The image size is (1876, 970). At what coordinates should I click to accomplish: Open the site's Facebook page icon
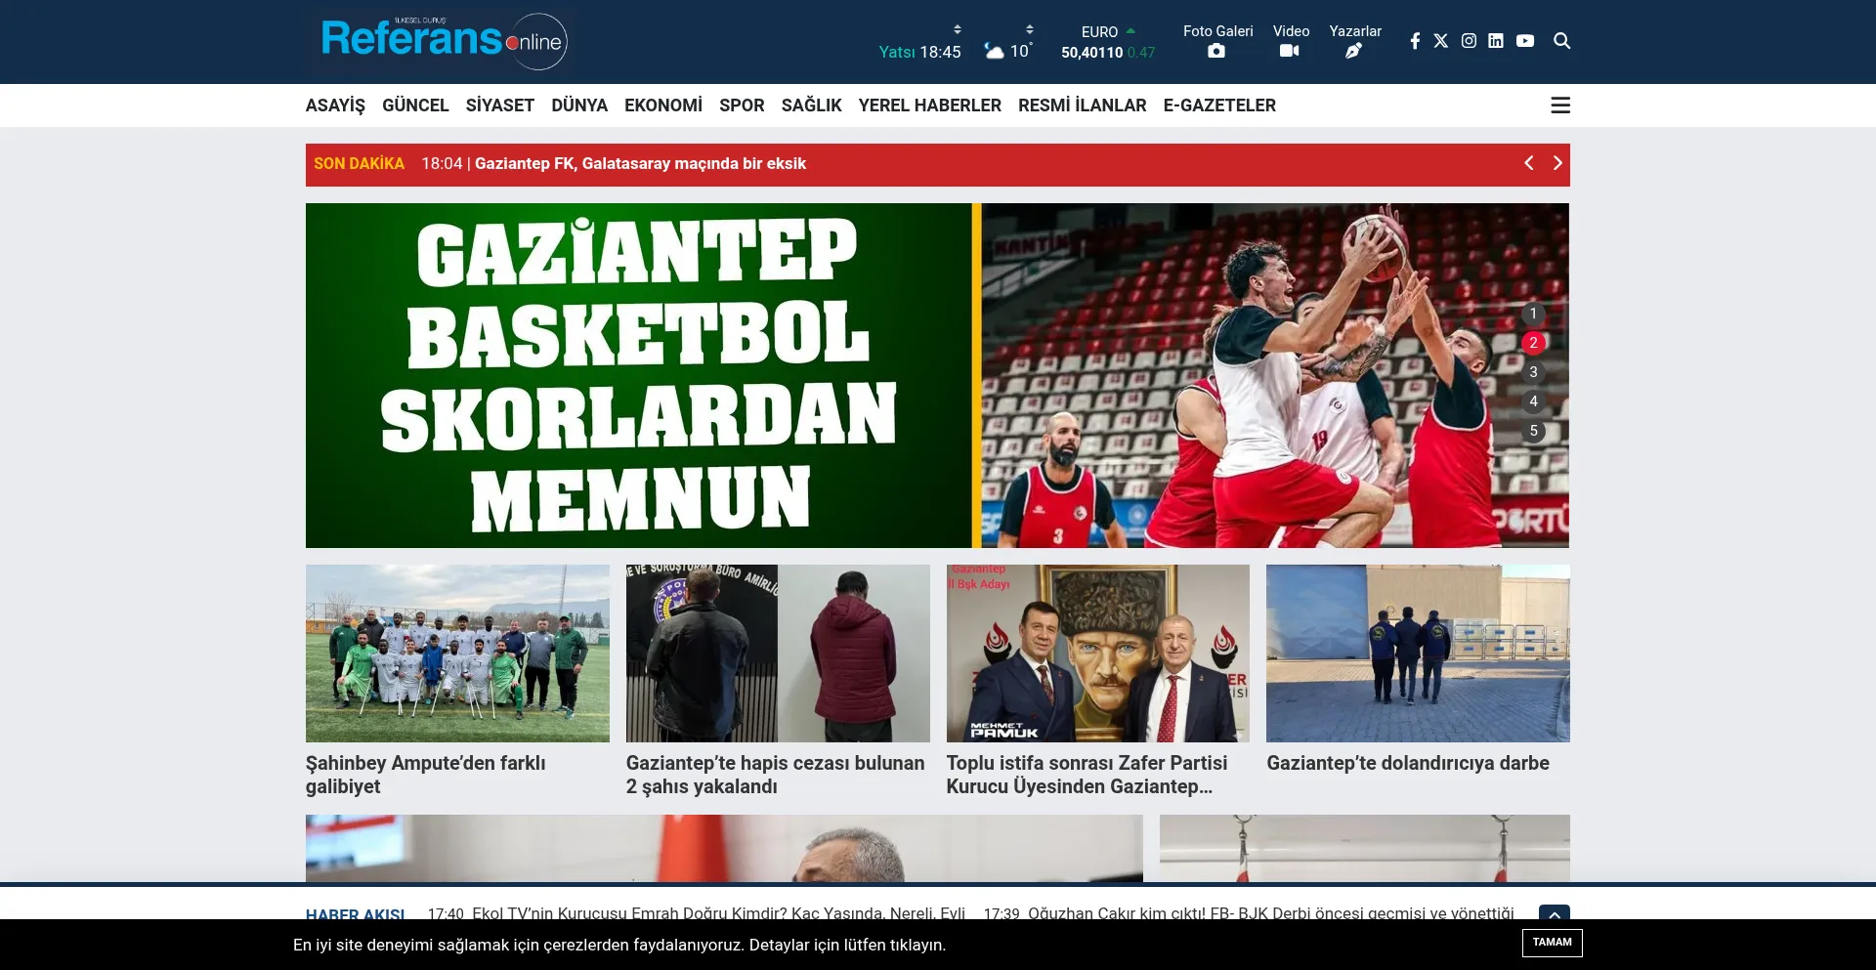(x=1414, y=40)
